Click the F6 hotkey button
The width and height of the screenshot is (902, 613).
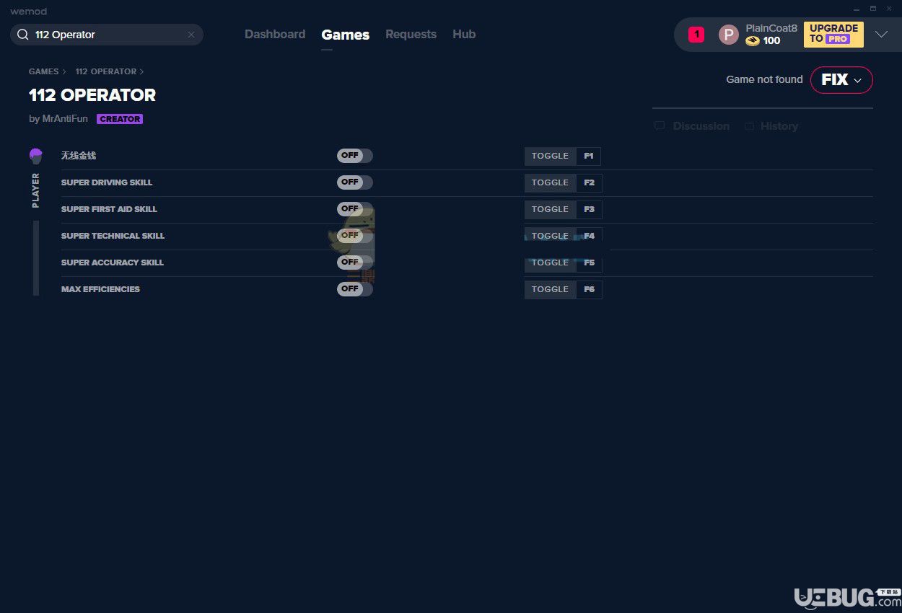(589, 289)
